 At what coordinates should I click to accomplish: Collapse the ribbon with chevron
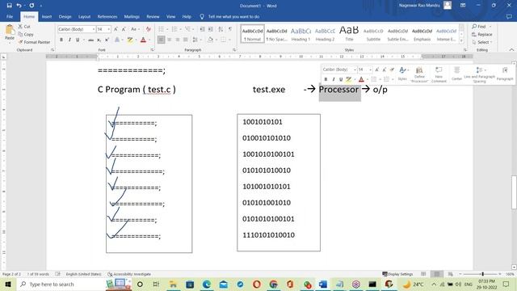click(x=511, y=50)
